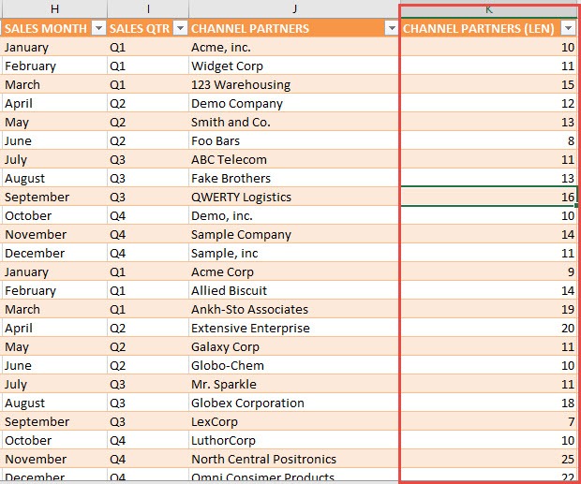Select the cell 'Galaxy Corp'
The height and width of the screenshot is (484, 581).
[x=294, y=346]
